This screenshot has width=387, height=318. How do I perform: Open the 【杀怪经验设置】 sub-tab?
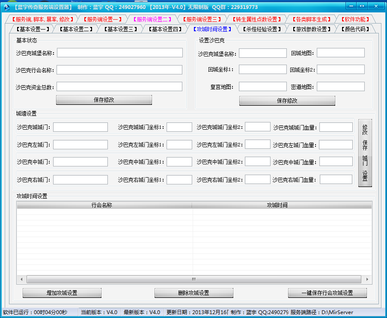coord(262,29)
